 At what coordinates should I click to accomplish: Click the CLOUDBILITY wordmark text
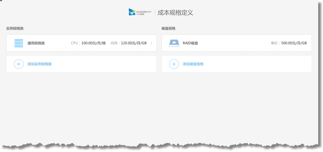(144, 11)
